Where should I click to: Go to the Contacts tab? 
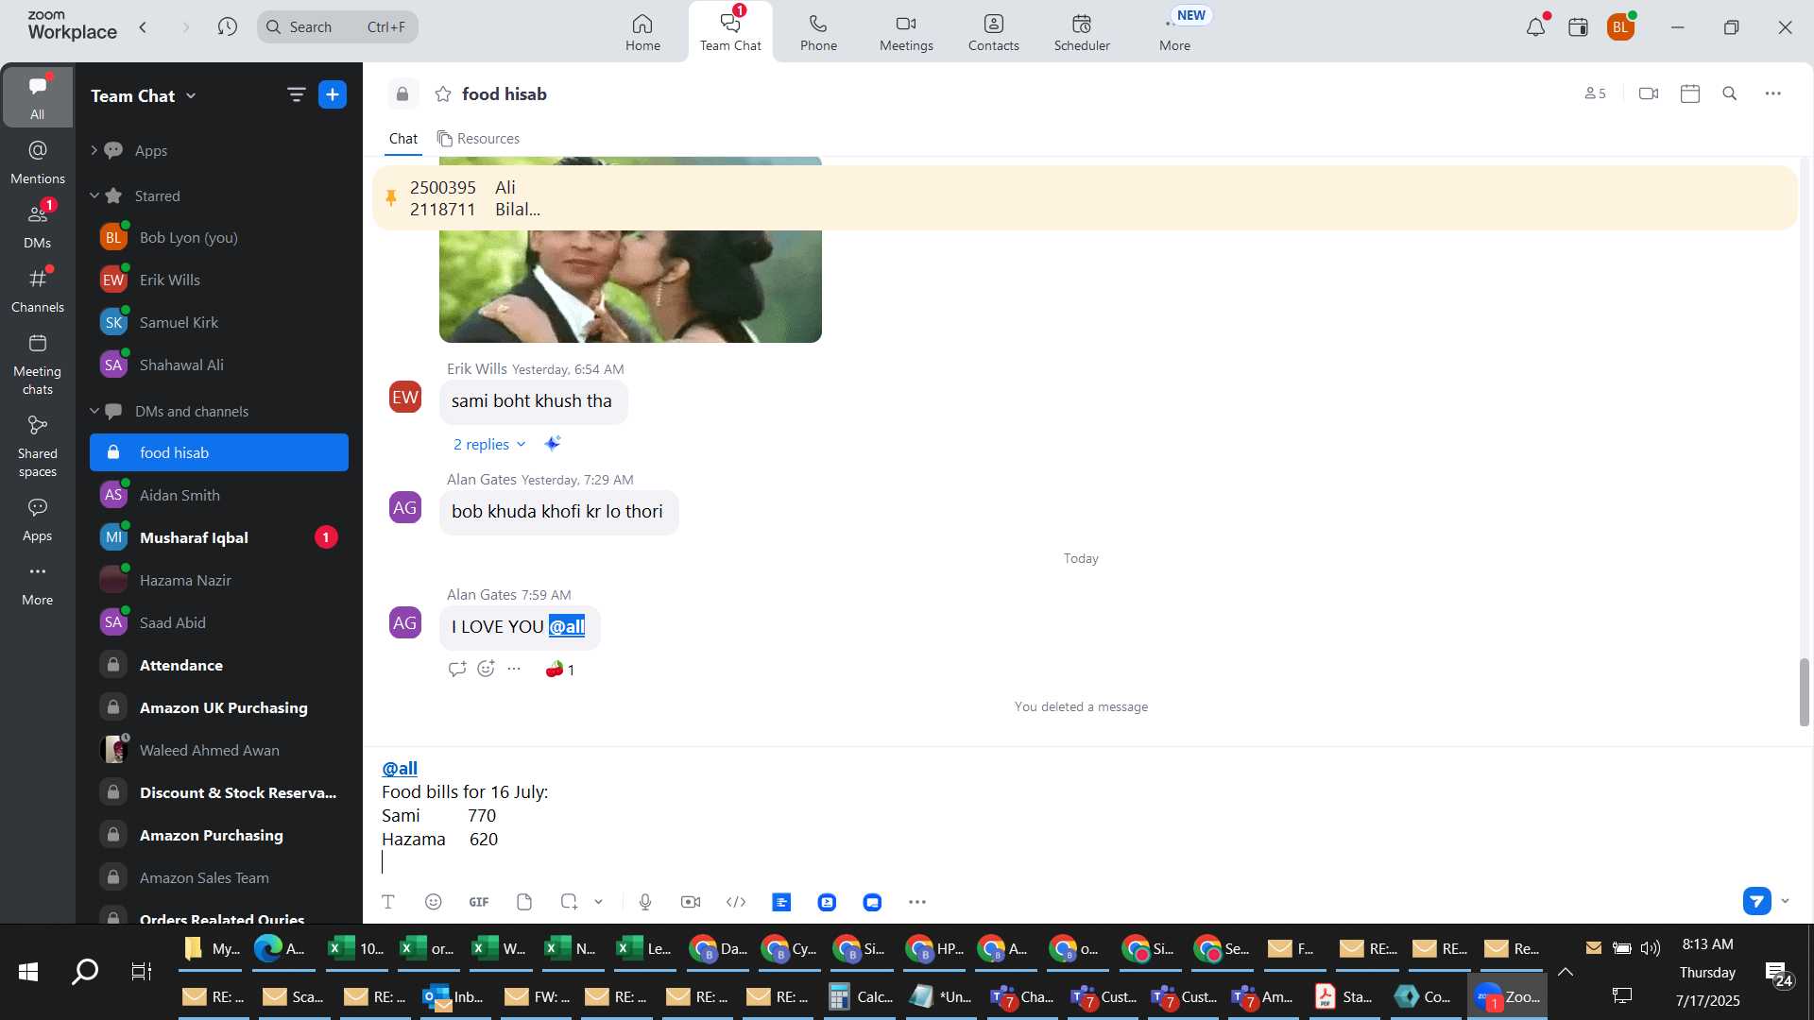(993, 32)
